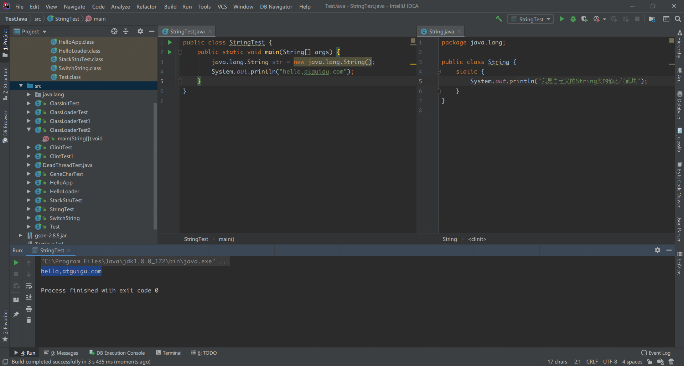Pin the Run tab

pos(16,314)
